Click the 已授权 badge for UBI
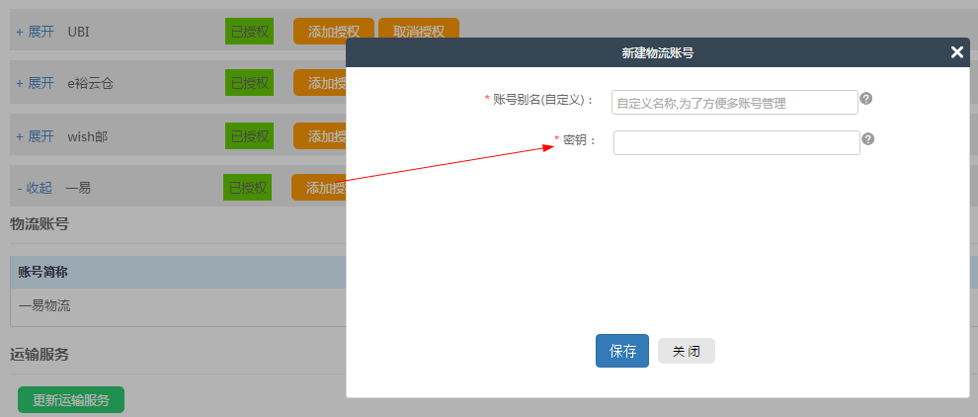The image size is (978, 417). [x=249, y=32]
